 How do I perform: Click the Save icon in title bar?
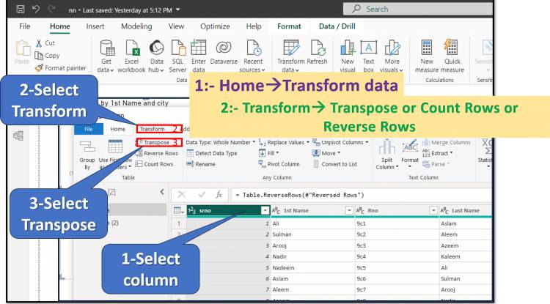pos(21,9)
